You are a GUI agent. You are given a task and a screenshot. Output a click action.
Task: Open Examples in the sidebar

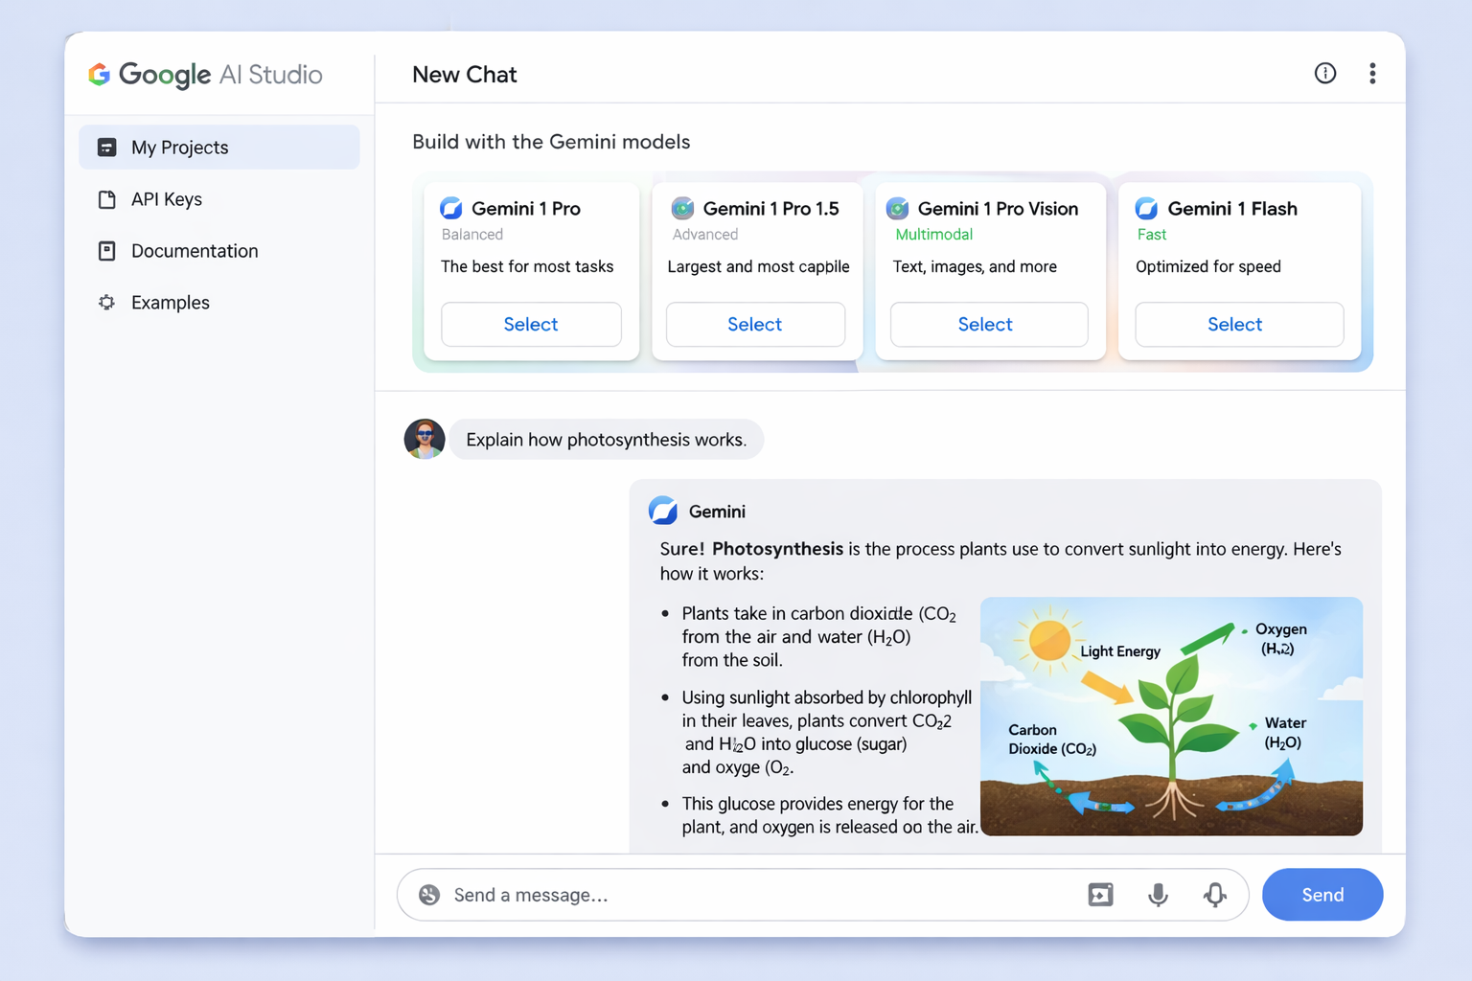(170, 303)
